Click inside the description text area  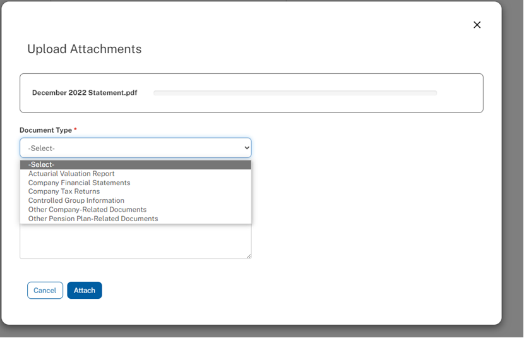pos(135,241)
